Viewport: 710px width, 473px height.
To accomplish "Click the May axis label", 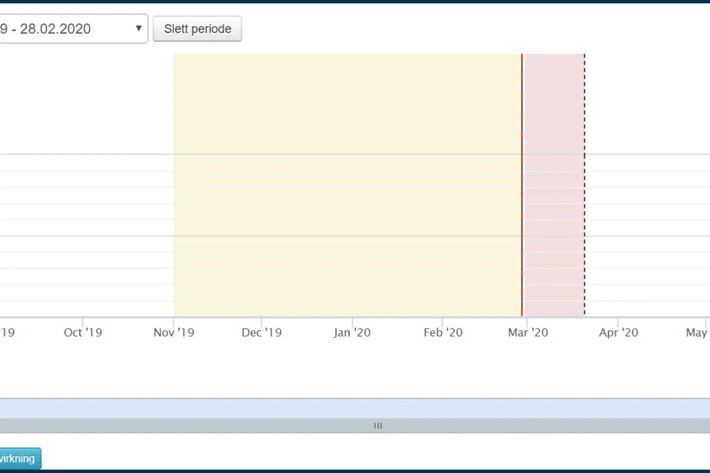I will (696, 332).
